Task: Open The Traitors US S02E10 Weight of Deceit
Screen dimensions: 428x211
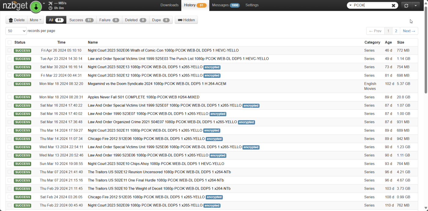Action: (x=159, y=188)
